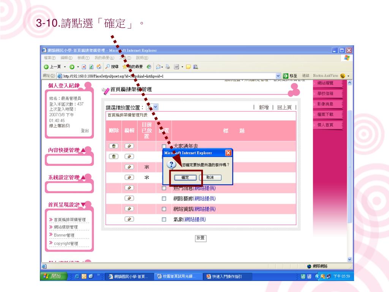Click the edit pencil icon for 大家過年去

tap(129, 146)
